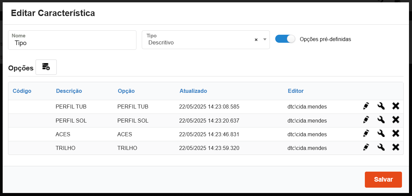This screenshot has height=196, width=412.
Task: Delete the ACES option
Action: (396, 134)
